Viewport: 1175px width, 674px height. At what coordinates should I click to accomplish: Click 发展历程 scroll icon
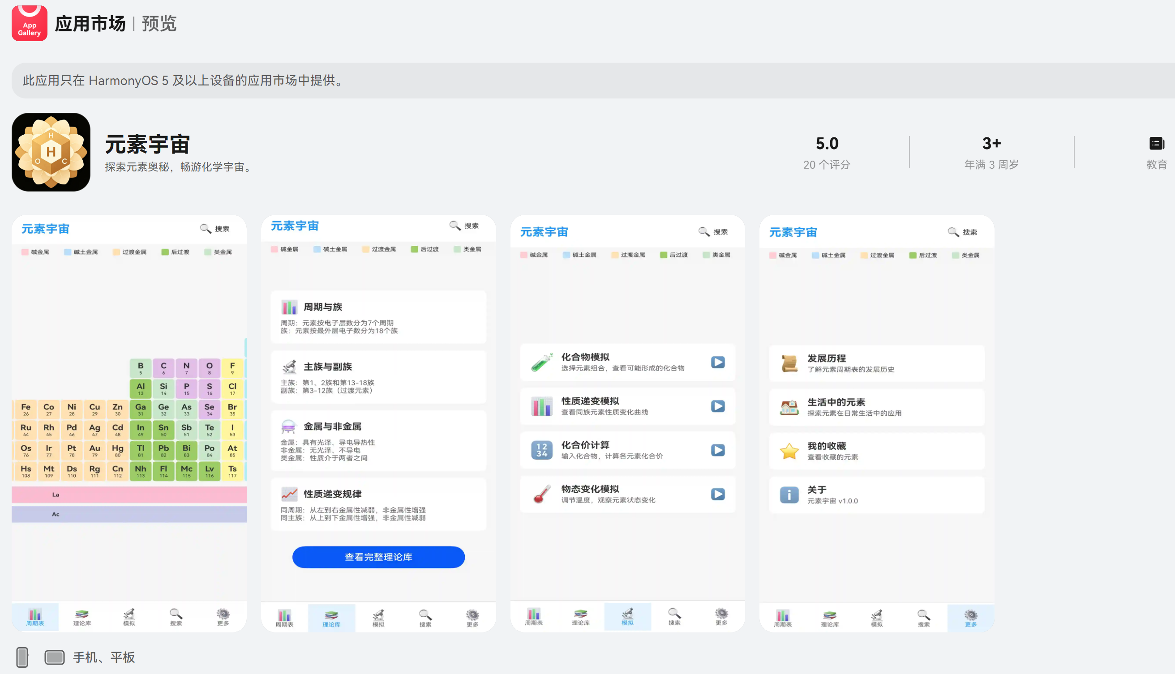789,363
